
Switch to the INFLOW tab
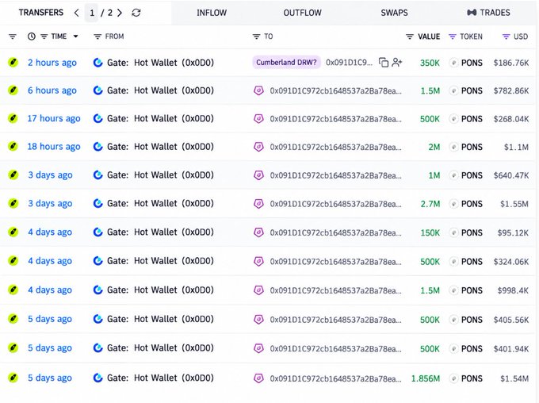point(212,13)
